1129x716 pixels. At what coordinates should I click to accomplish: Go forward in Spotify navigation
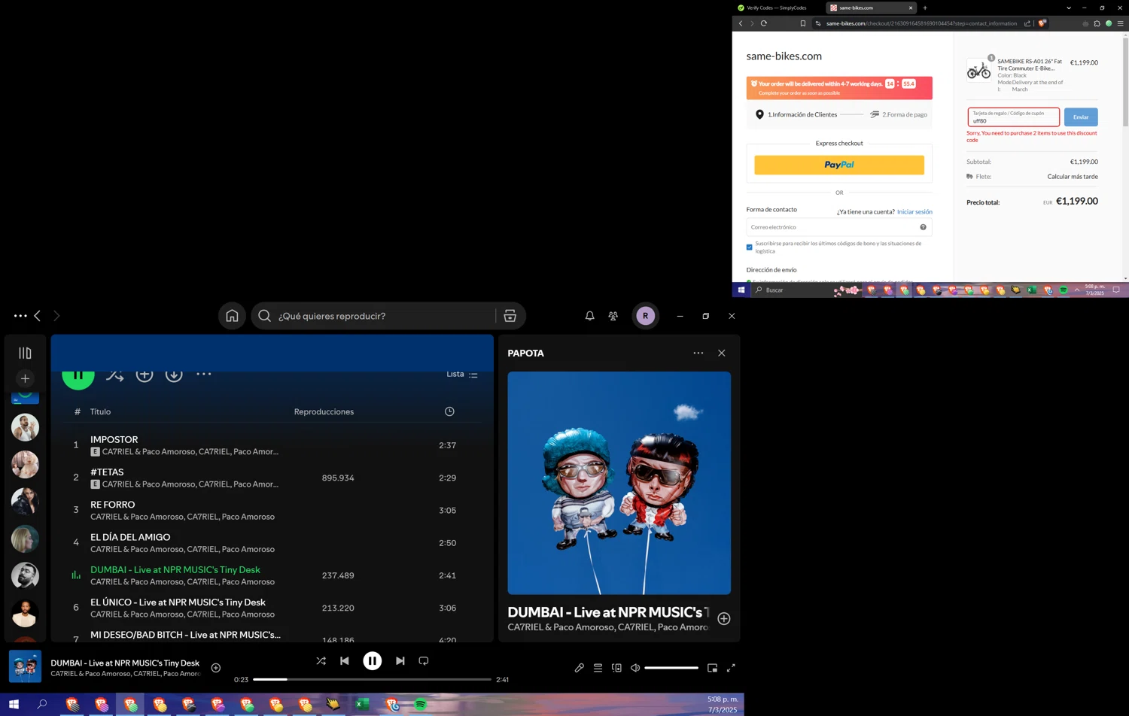[56, 316]
